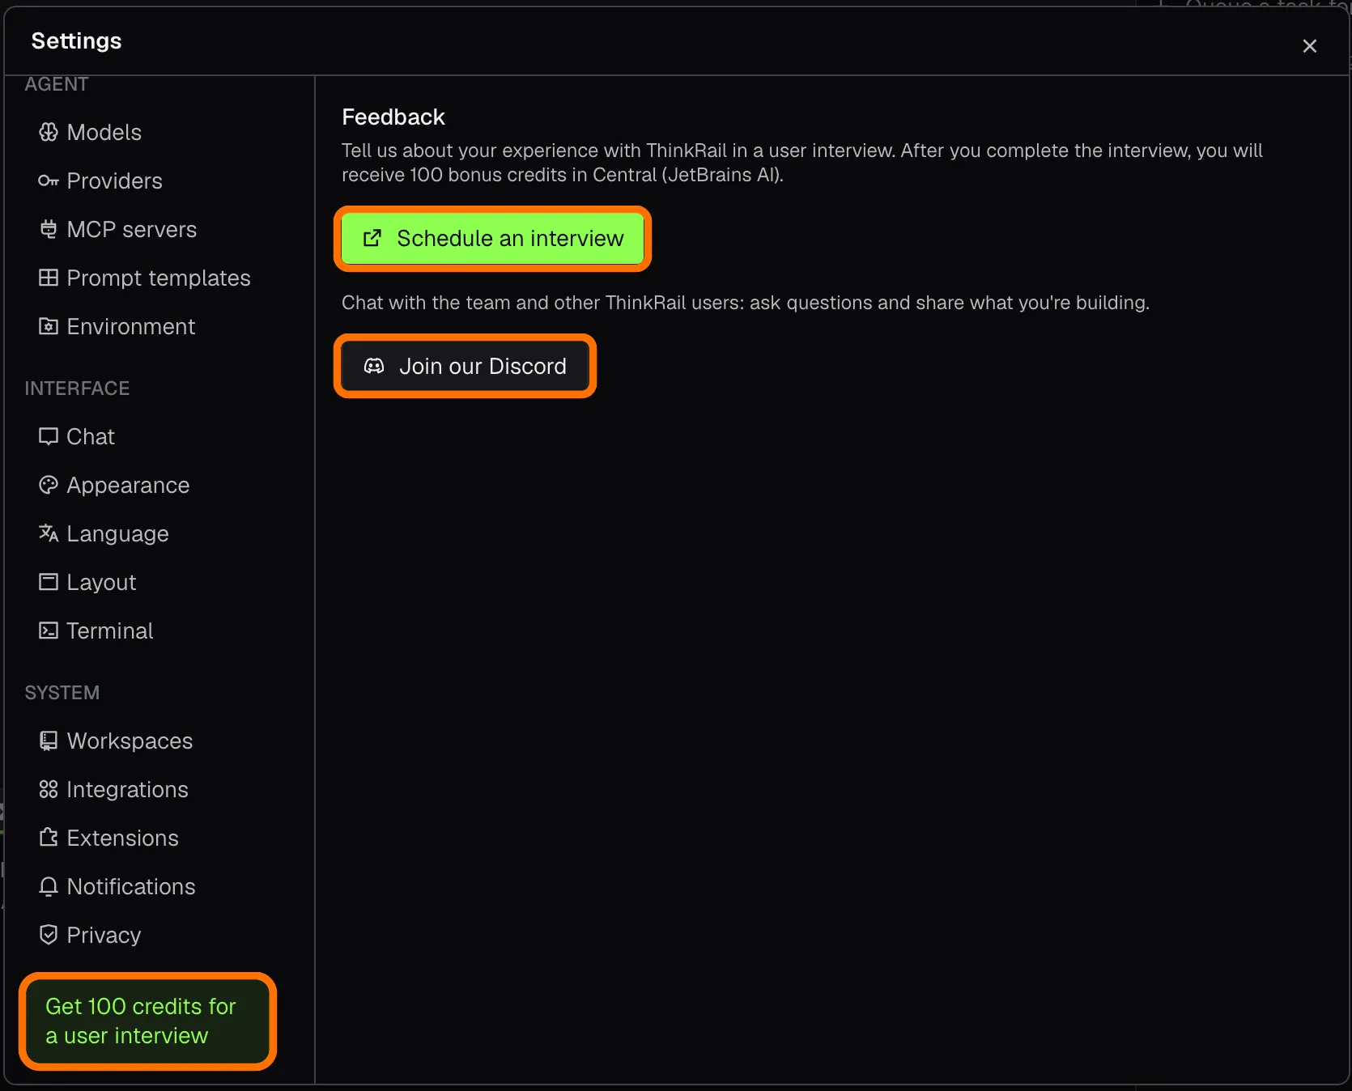Open the Extensions puzzle icon
Viewport: 1352px width, 1091px height.
(49, 838)
